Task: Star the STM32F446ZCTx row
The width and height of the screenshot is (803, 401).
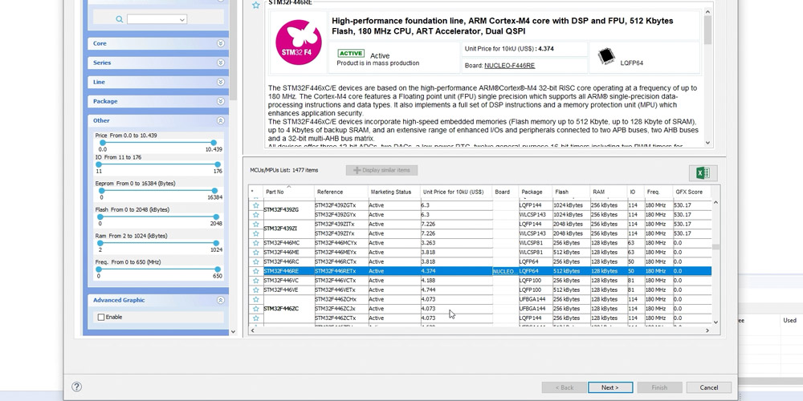Action: [x=256, y=318]
